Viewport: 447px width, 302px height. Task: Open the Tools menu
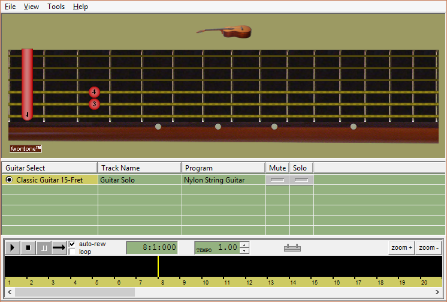(x=56, y=7)
